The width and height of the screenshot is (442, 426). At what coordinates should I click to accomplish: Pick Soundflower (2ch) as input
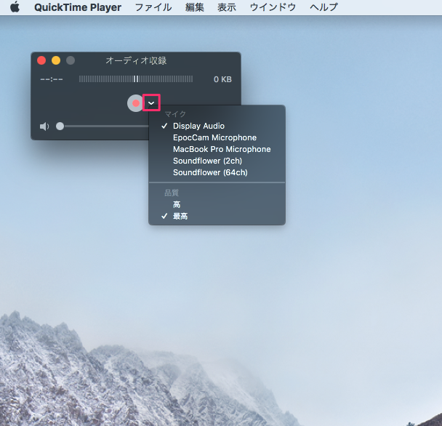pyautogui.click(x=217, y=161)
